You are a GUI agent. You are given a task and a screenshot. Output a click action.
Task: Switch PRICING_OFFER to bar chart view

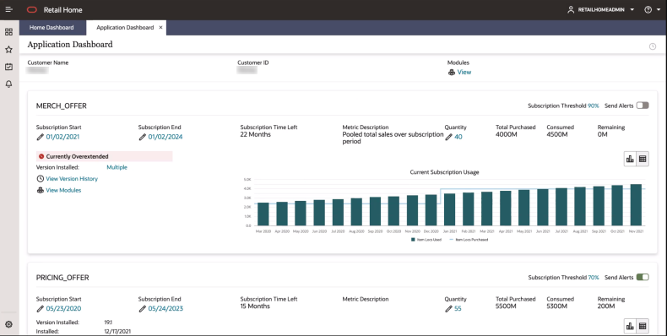[630, 326]
